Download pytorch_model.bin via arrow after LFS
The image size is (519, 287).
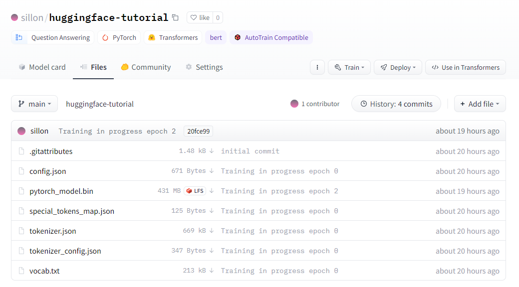[x=212, y=191]
